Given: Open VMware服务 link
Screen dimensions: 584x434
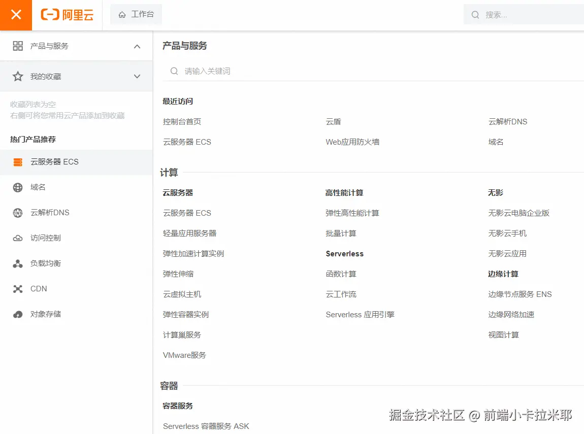Looking at the screenshot, I should tap(184, 355).
